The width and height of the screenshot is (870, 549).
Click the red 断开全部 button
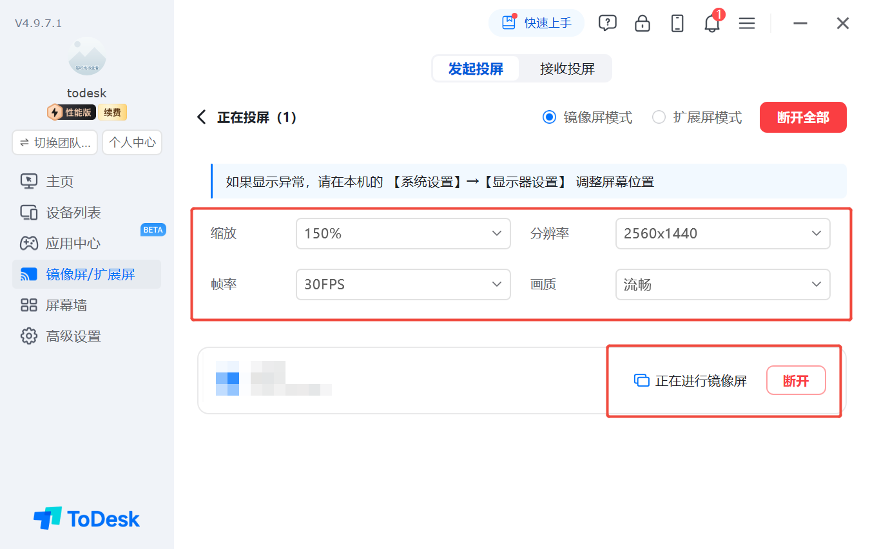[803, 117]
